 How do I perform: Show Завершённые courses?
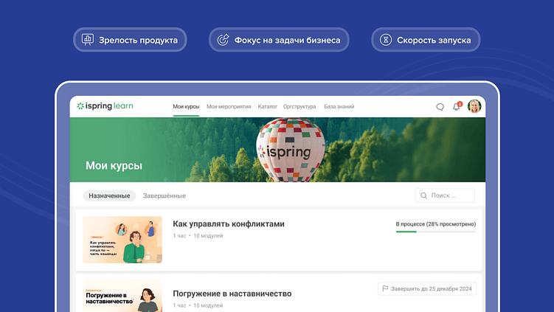pyautogui.click(x=165, y=195)
